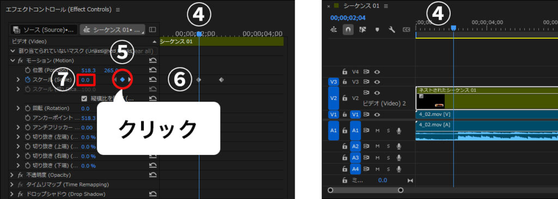Toggle the captions CC track button
This screenshot has height=199, width=558.
click(x=407, y=30)
